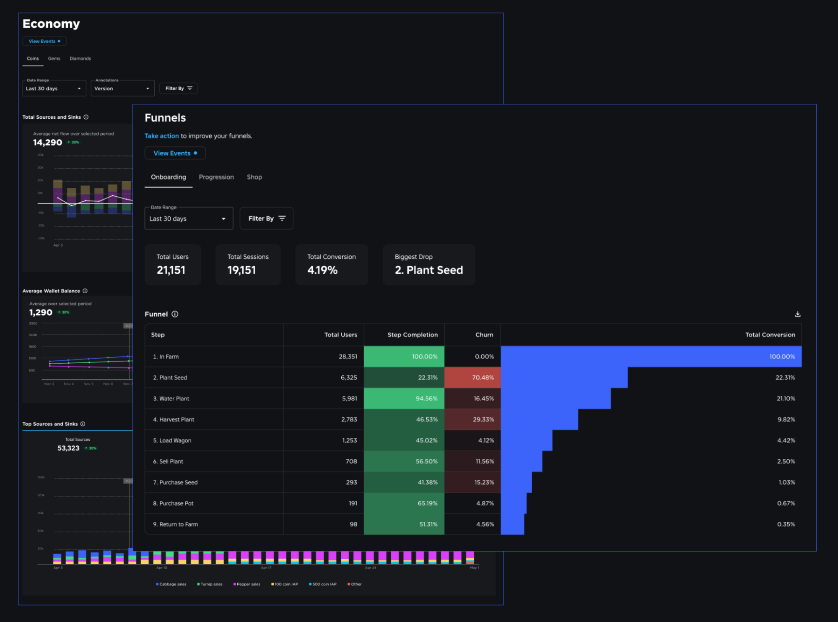838x622 pixels.
Task: Toggle Turnip sales legend item
Action: (210, 584)
